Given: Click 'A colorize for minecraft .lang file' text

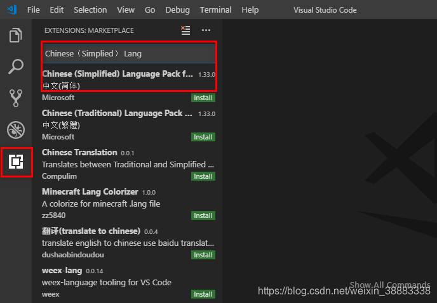Looking at the screenshot, I should point(101,204).
